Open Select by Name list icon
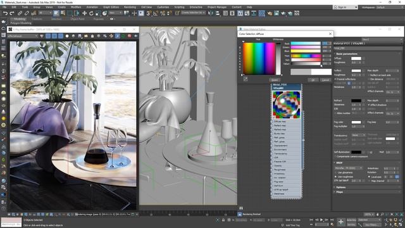Screen dimensions: 405x228 [63, 13]
